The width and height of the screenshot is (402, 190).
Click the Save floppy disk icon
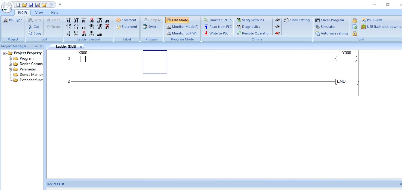click(x=31, y=5)
